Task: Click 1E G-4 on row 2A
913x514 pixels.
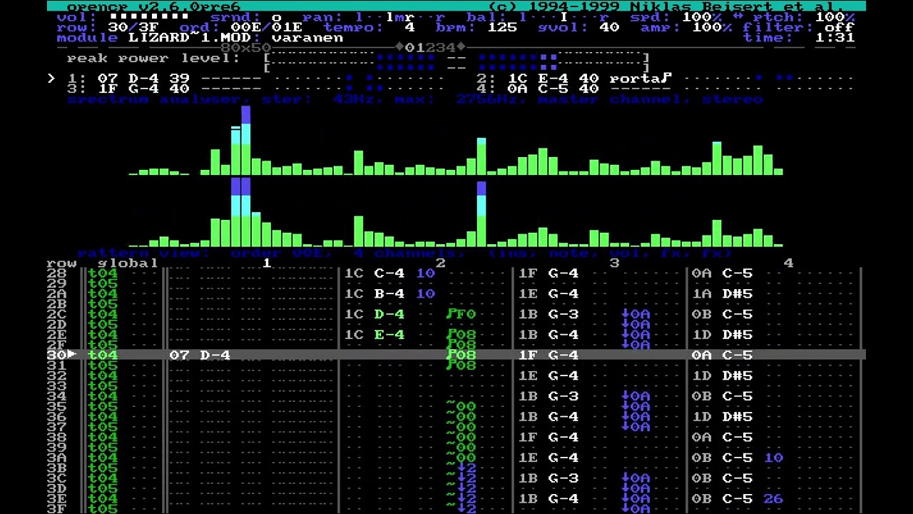Action: click(x=549, y=294)
